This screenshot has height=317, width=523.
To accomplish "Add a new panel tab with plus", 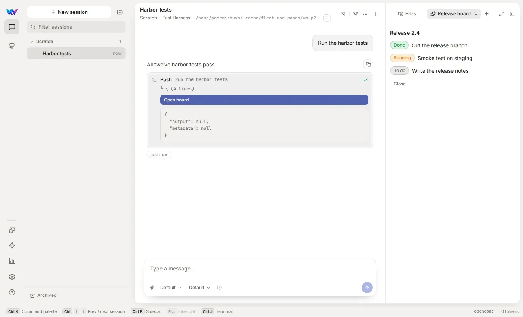I will [x=486, y=14].
